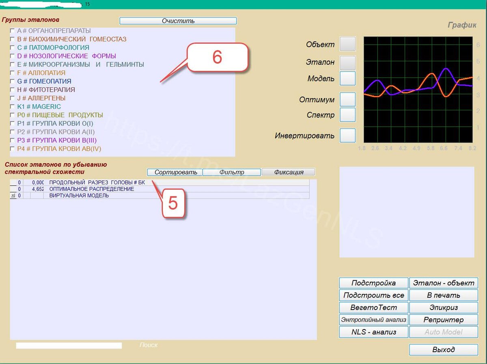This screenshot has height=364, width=487.
Task: Tick the F # АЛЛОПАТИЯ checkbox
Action: (13, 73)
